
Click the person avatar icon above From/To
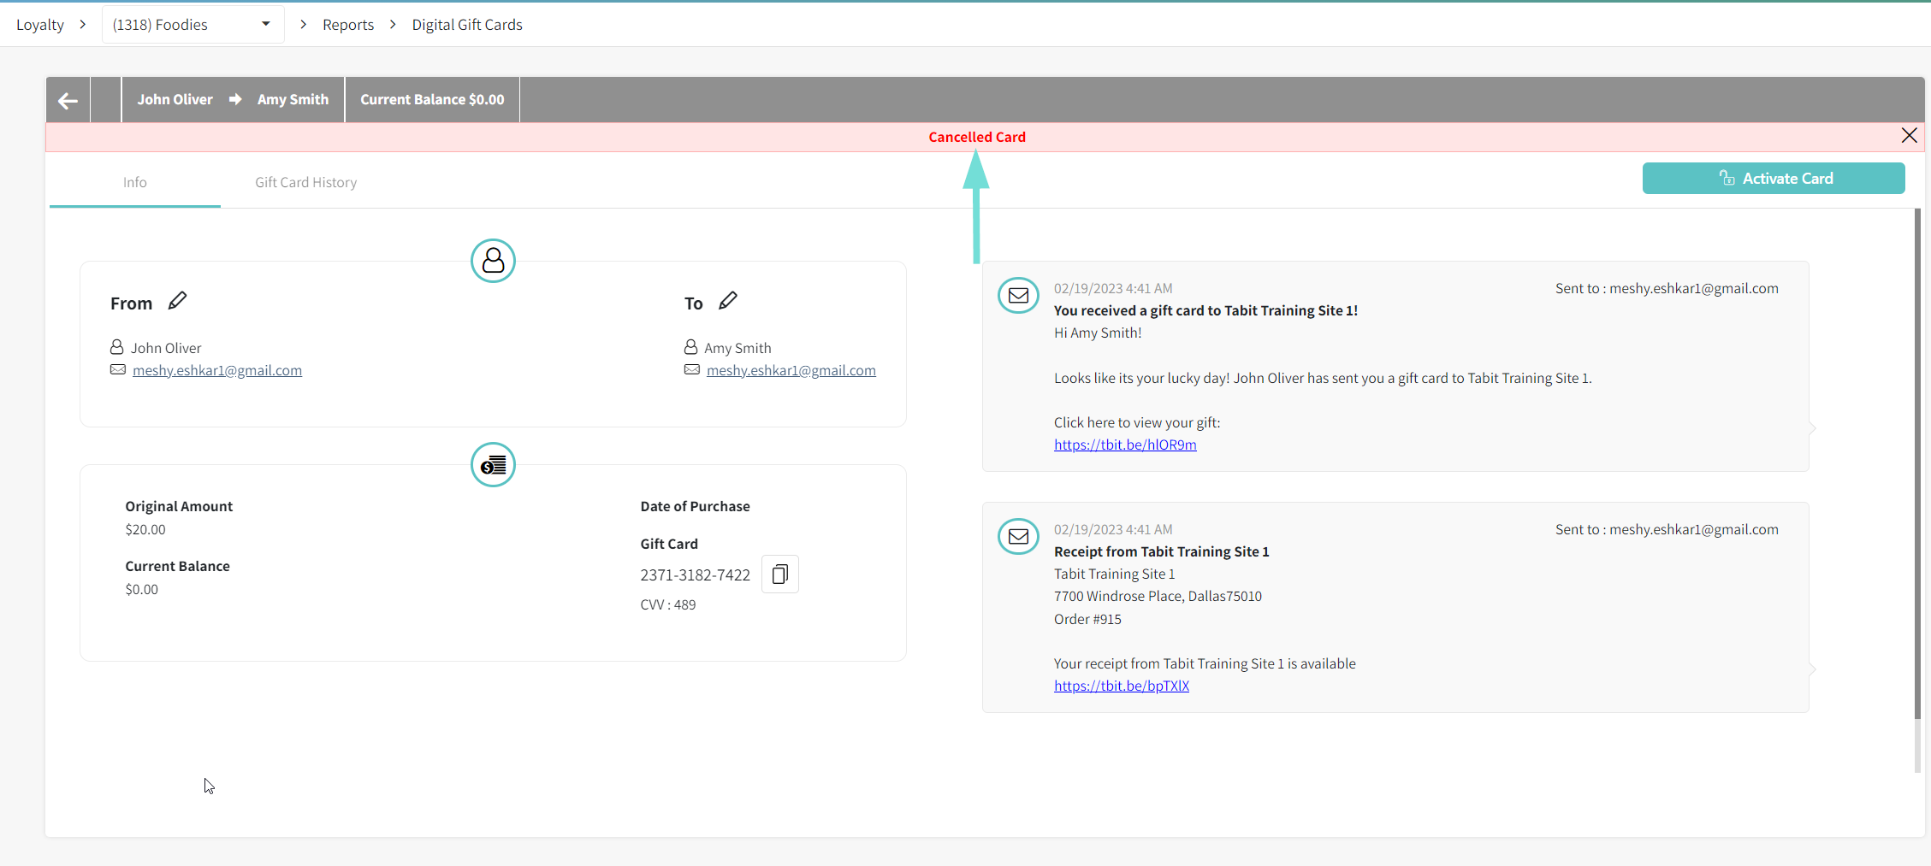(493, 261)
